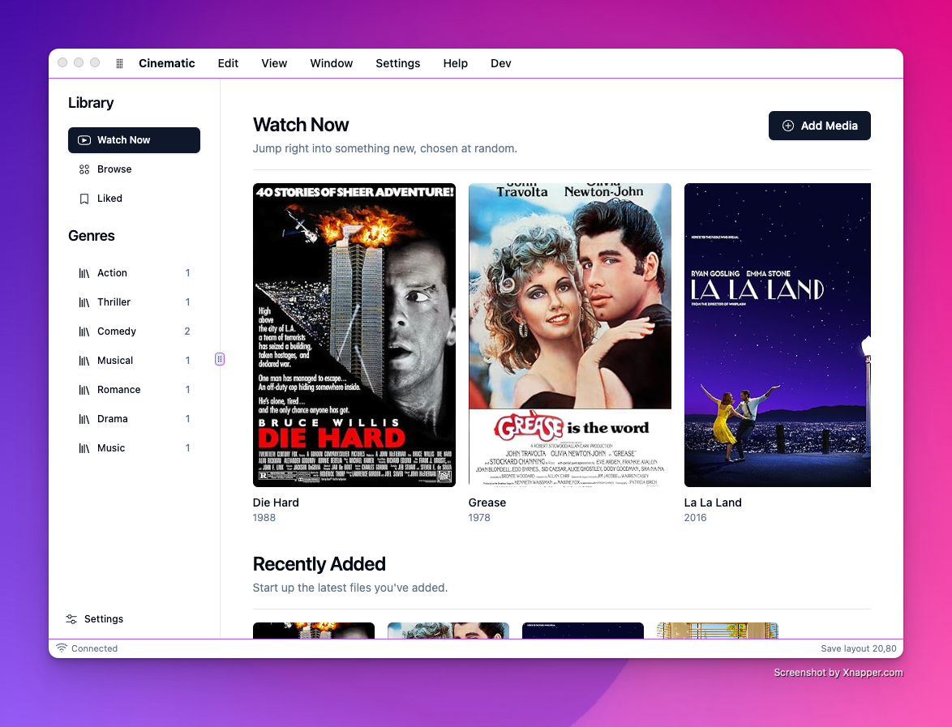Click the year 2016 under La La Land
This screenshot has height=727, width=952.
click(695, 518)
